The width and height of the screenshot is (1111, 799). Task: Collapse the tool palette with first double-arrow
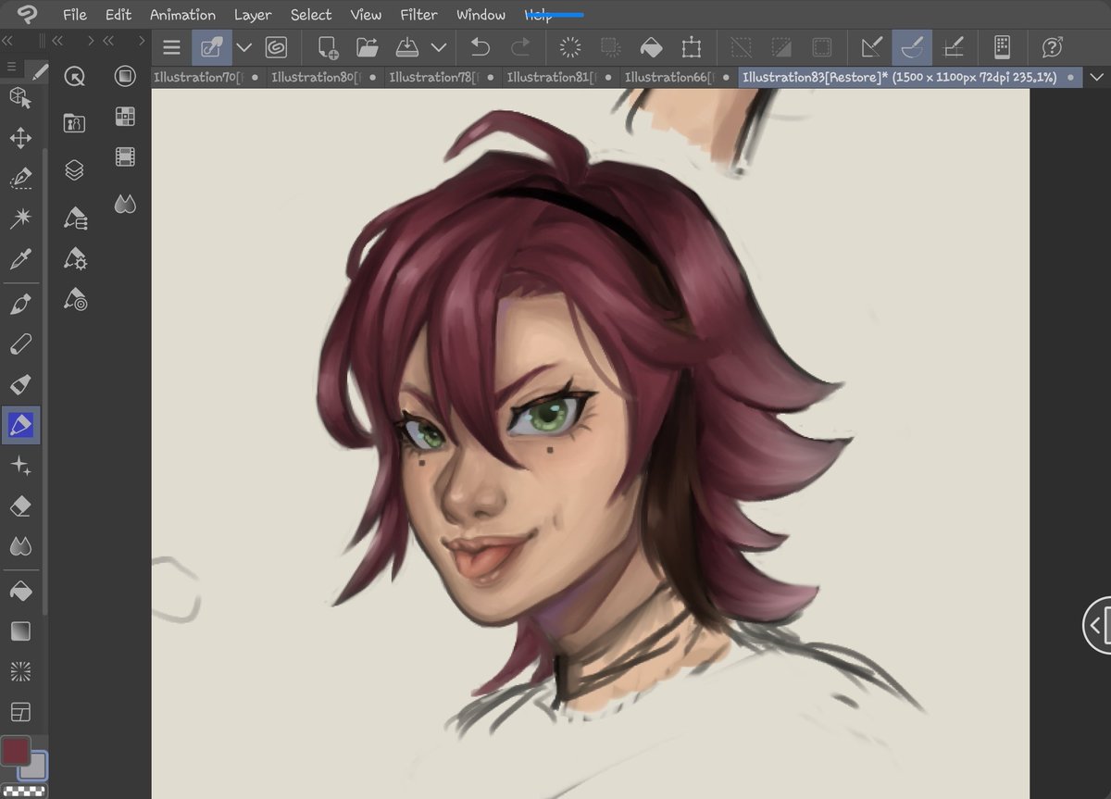pos(7,41)
